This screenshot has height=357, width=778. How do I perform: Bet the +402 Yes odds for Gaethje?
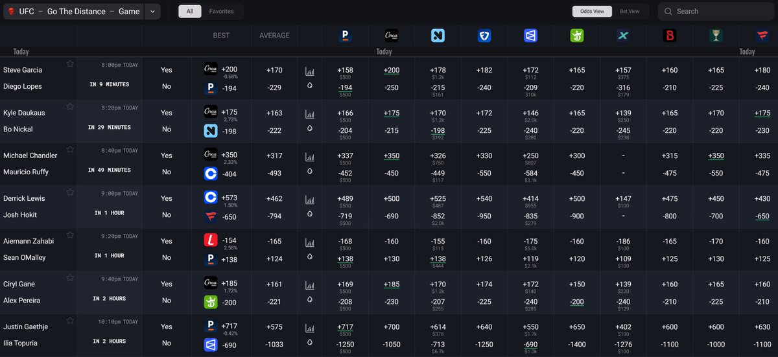(624, 327)
